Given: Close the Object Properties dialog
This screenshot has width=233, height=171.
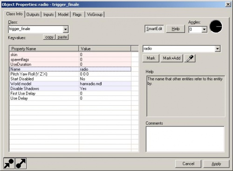Looking at the screenshot, I should (x=228, y=4).
